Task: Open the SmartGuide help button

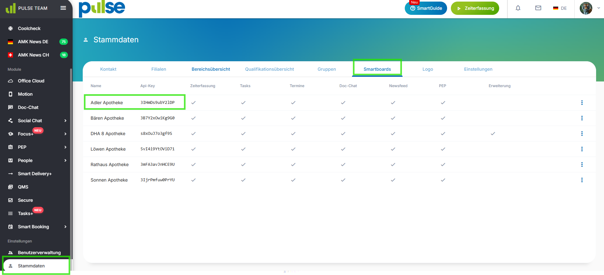Action: (426, 8)
